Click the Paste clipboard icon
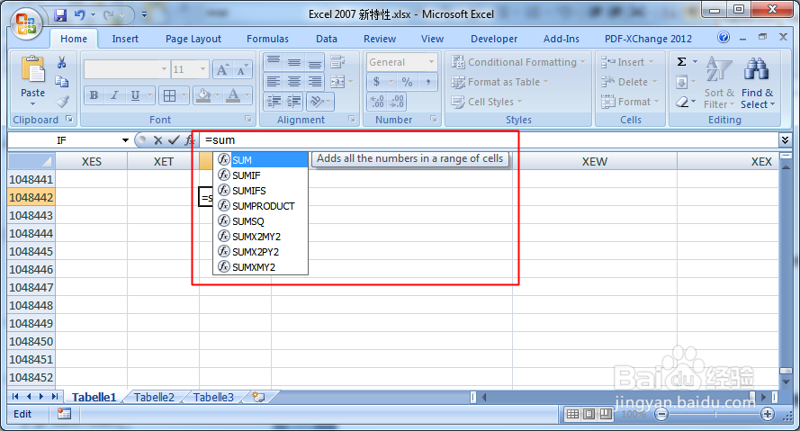The image size is (800, 431). (32, 70)
